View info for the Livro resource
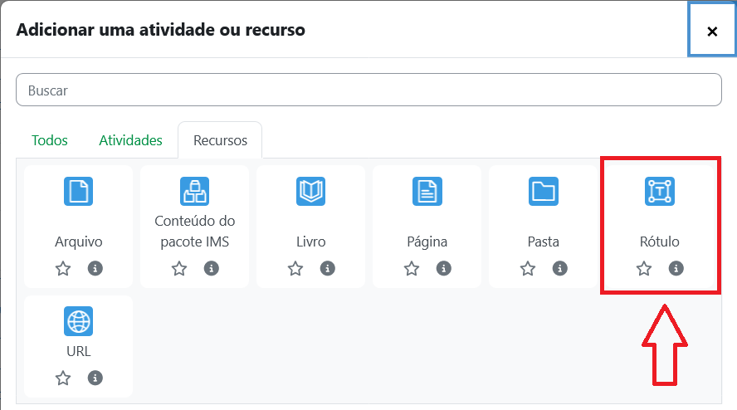737x410 pixels. coord(328,269)
